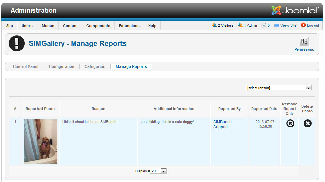
Task: Click the reason text about SIMBunch
Action: (x=89, y=122)
